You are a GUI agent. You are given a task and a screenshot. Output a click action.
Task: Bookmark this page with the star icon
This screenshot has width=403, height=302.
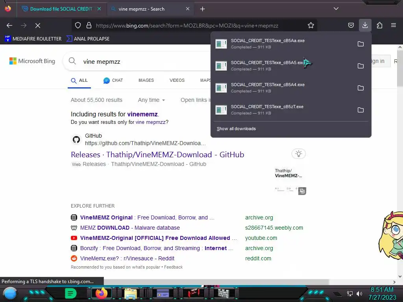point(311,26)
